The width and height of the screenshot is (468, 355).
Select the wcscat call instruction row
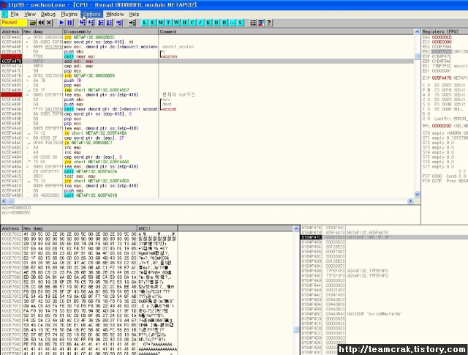[208, 109]
